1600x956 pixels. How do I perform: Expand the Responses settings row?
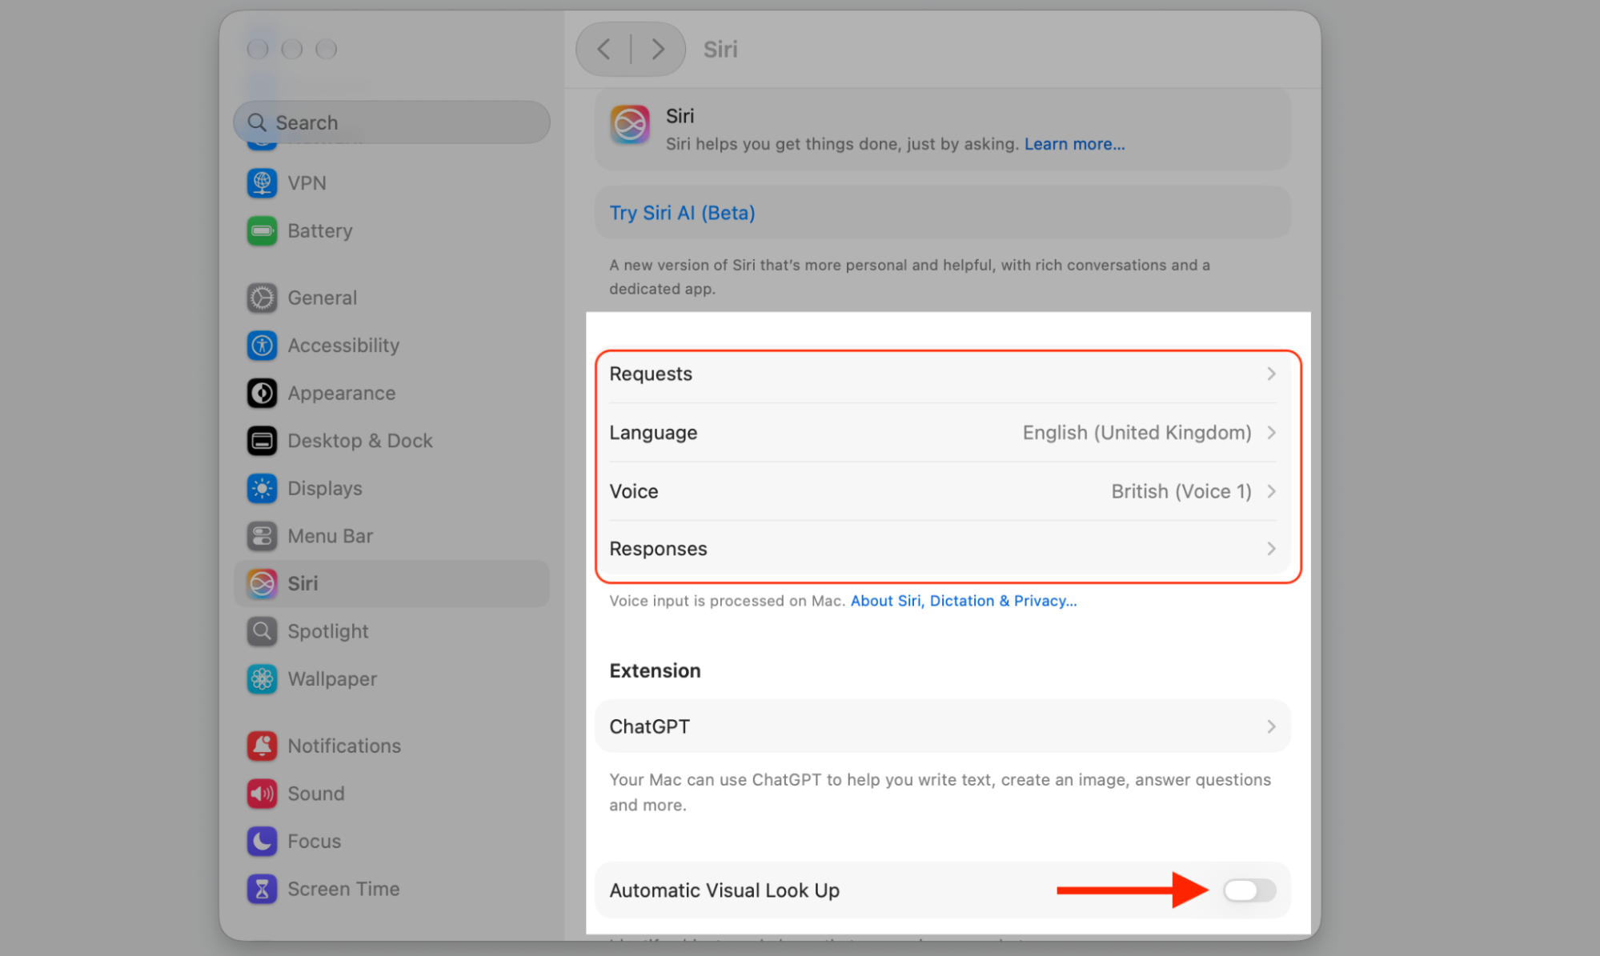click(x=943, y=549)
